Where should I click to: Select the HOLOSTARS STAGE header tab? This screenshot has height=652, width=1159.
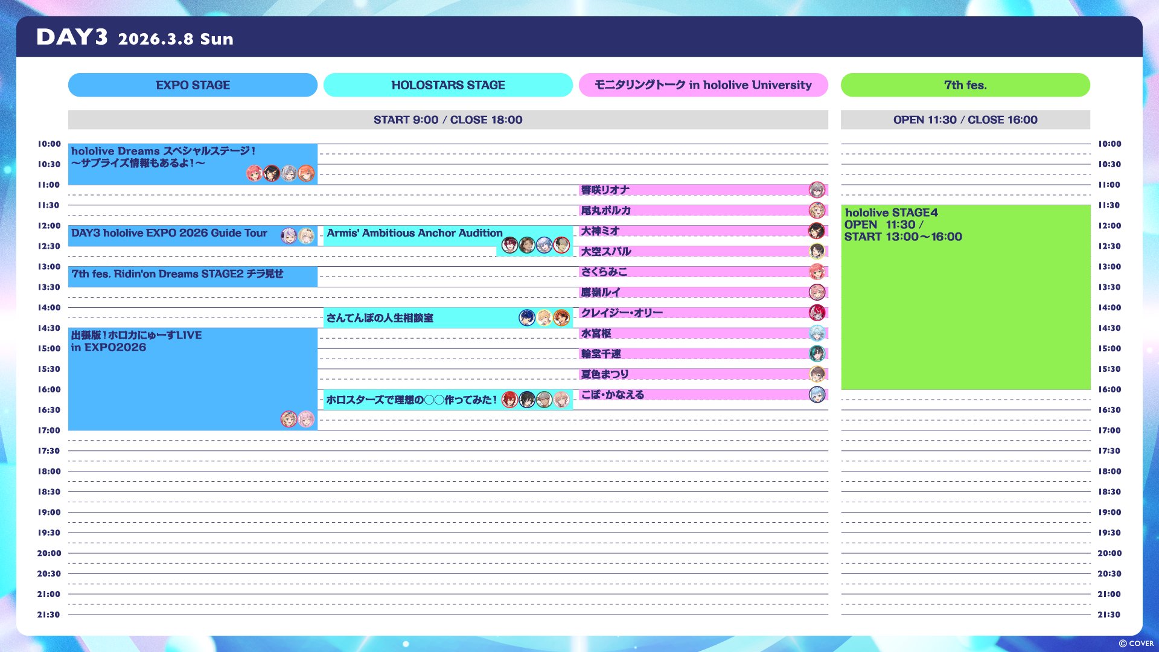coord(448,85)
